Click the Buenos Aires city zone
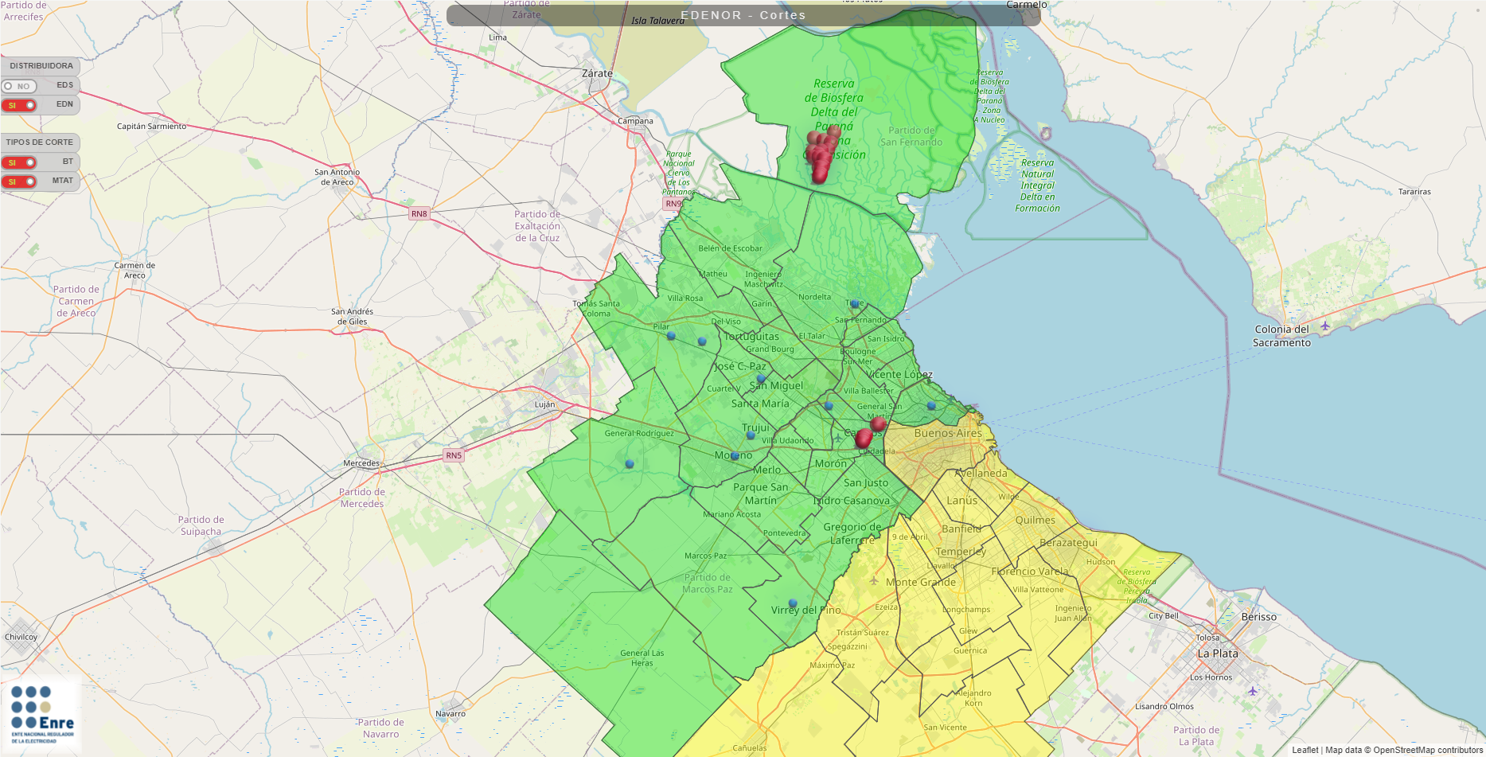1486x757 pixels. point(948,433)
